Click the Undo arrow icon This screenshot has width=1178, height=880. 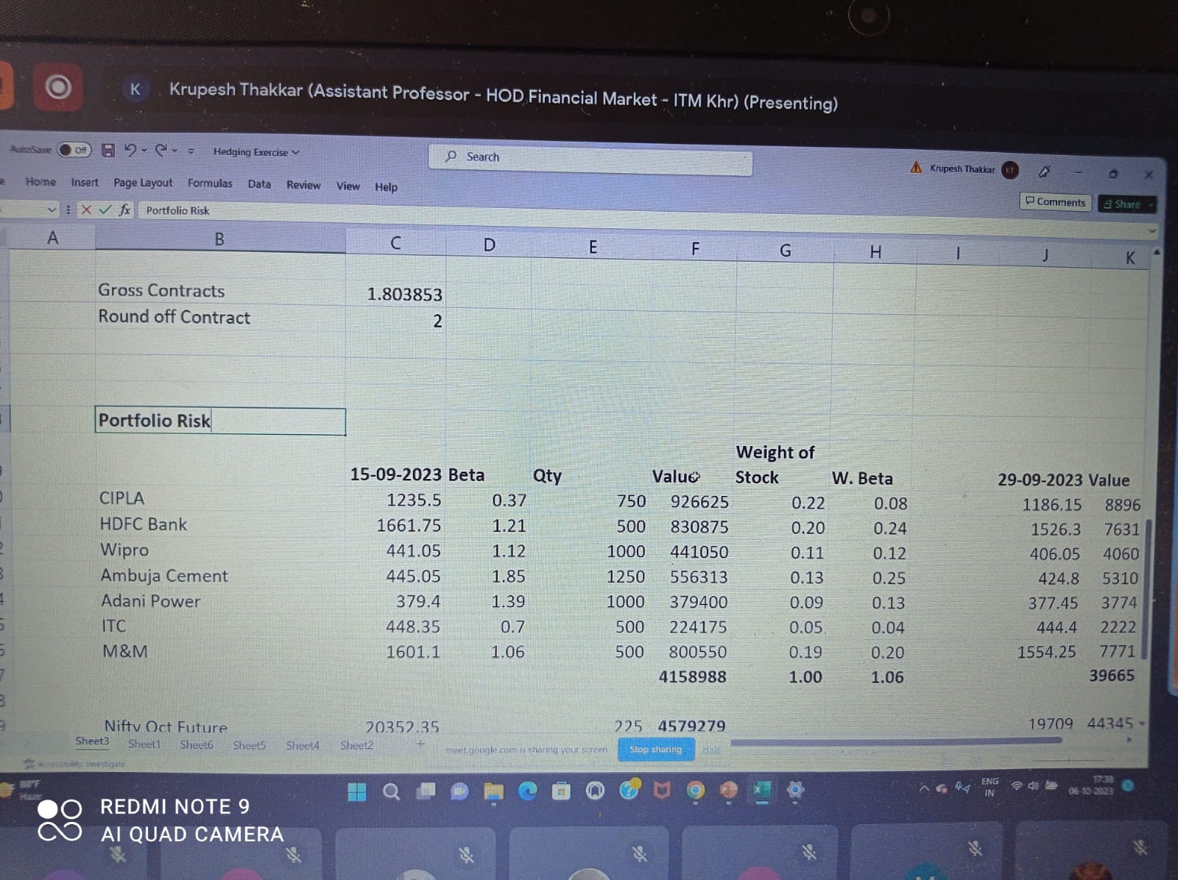(130, 150)
